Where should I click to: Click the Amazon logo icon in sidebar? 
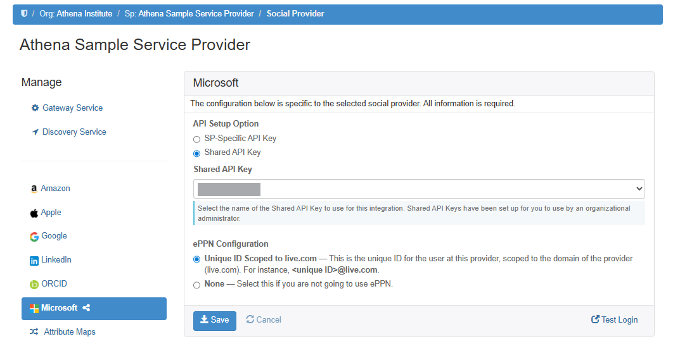[34, 189]
